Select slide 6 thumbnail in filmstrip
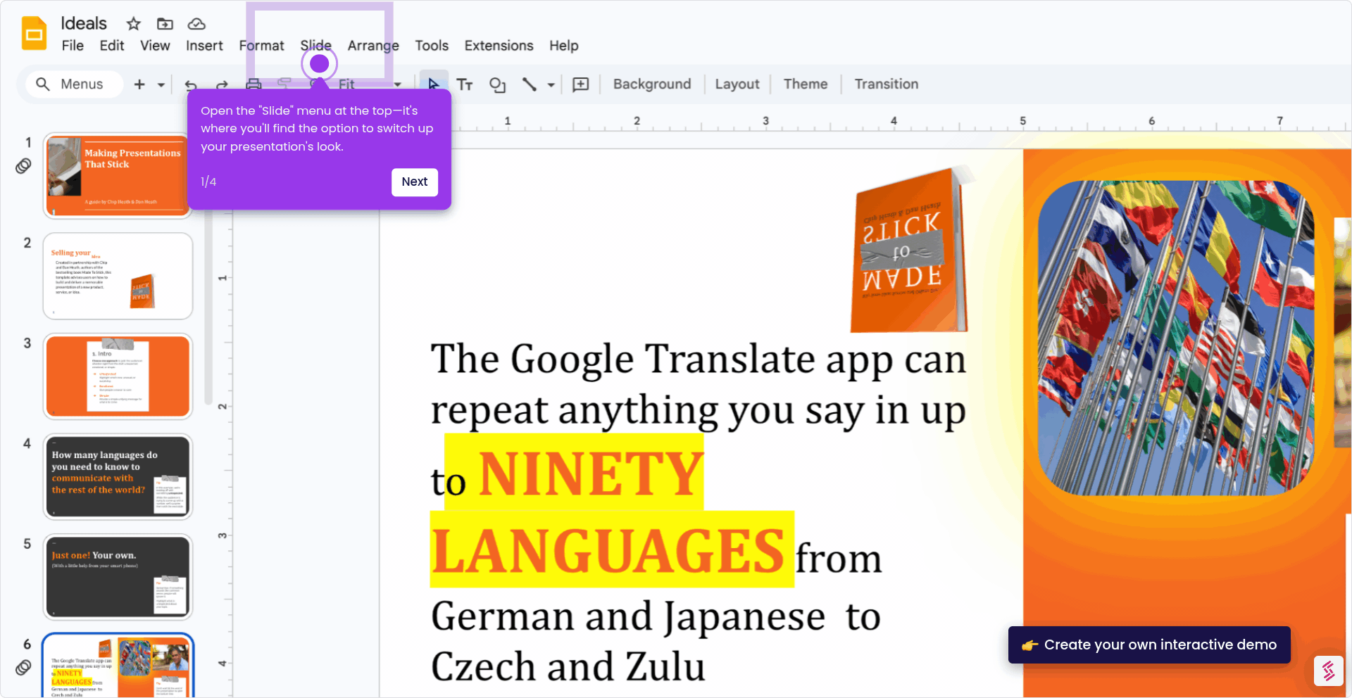The width and height of the screenshot is (1352, 698). coord(118,666)
